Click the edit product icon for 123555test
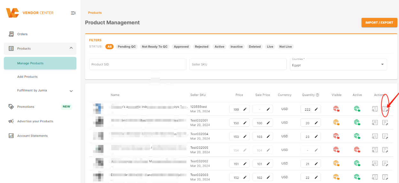 pos(385,109)
